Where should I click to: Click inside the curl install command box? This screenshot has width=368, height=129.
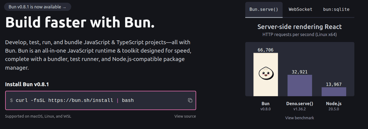101,100
